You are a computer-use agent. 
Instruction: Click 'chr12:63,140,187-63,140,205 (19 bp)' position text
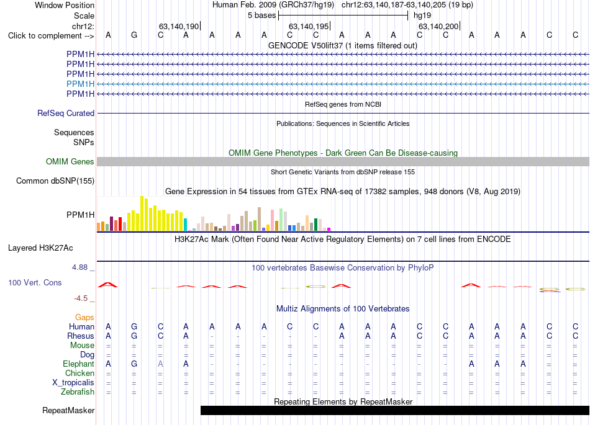tap(407, 5)
